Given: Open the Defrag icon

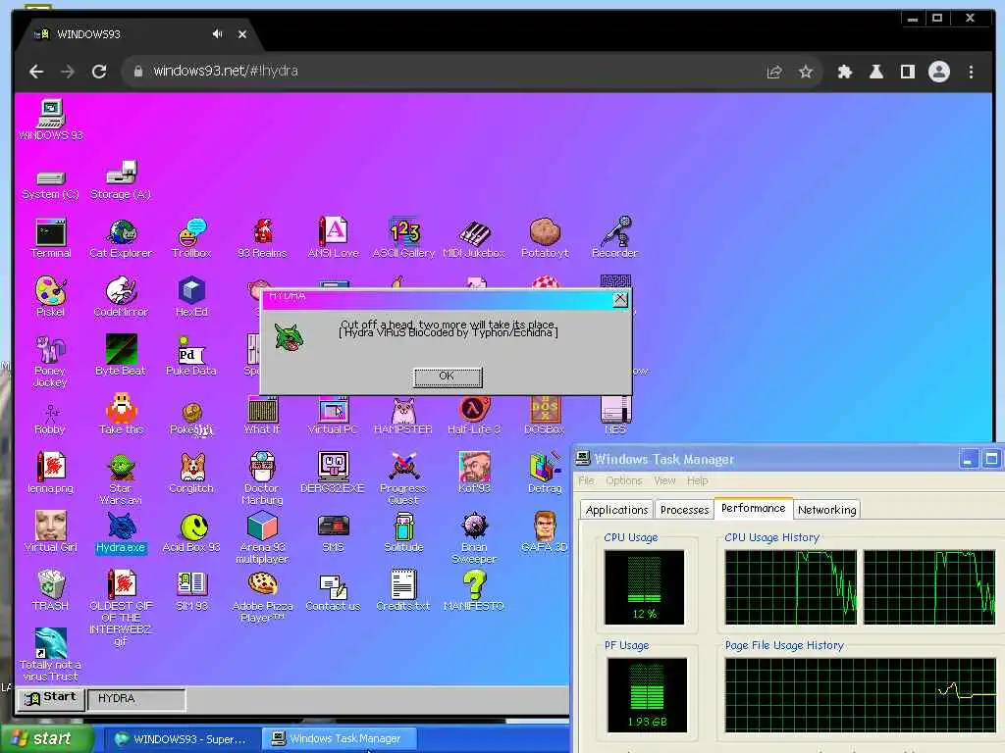Looking at the screenshot, I should click(x=545, y=473).
